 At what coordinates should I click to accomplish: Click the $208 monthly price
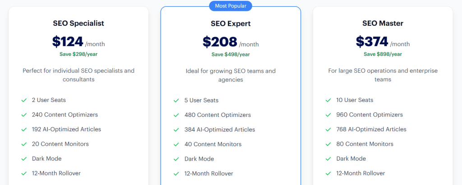(220, 42)
